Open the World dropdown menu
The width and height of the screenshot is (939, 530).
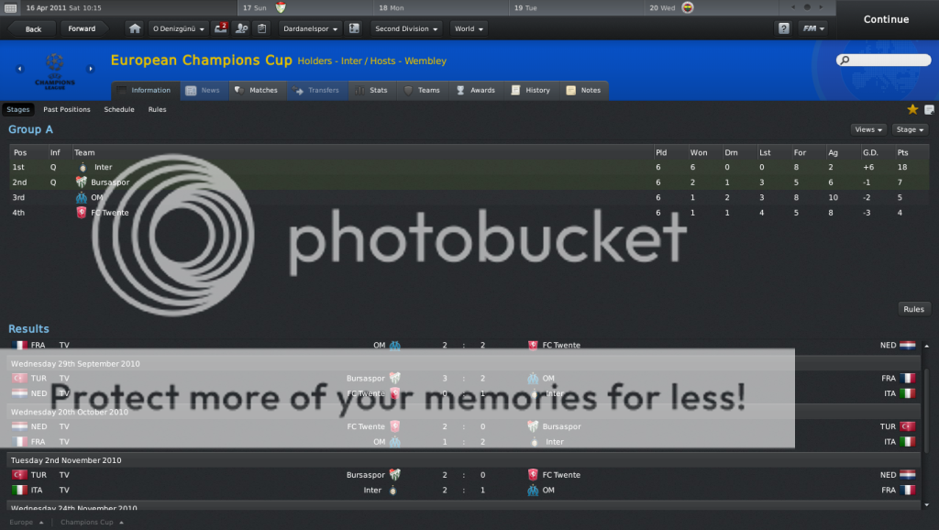pyautogui.click(x=469, y=28)
